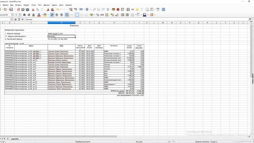Toggle Align Top vertical alignment

point(77,15)
